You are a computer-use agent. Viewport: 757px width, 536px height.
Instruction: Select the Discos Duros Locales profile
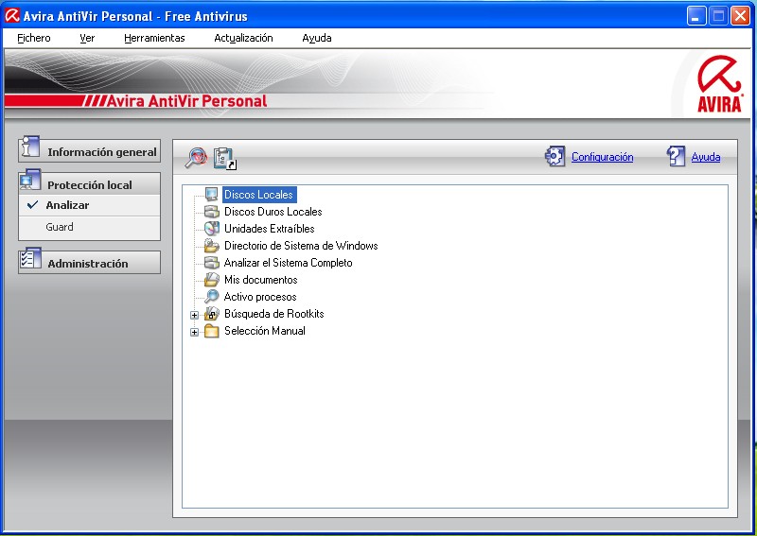tap(273, 212)
